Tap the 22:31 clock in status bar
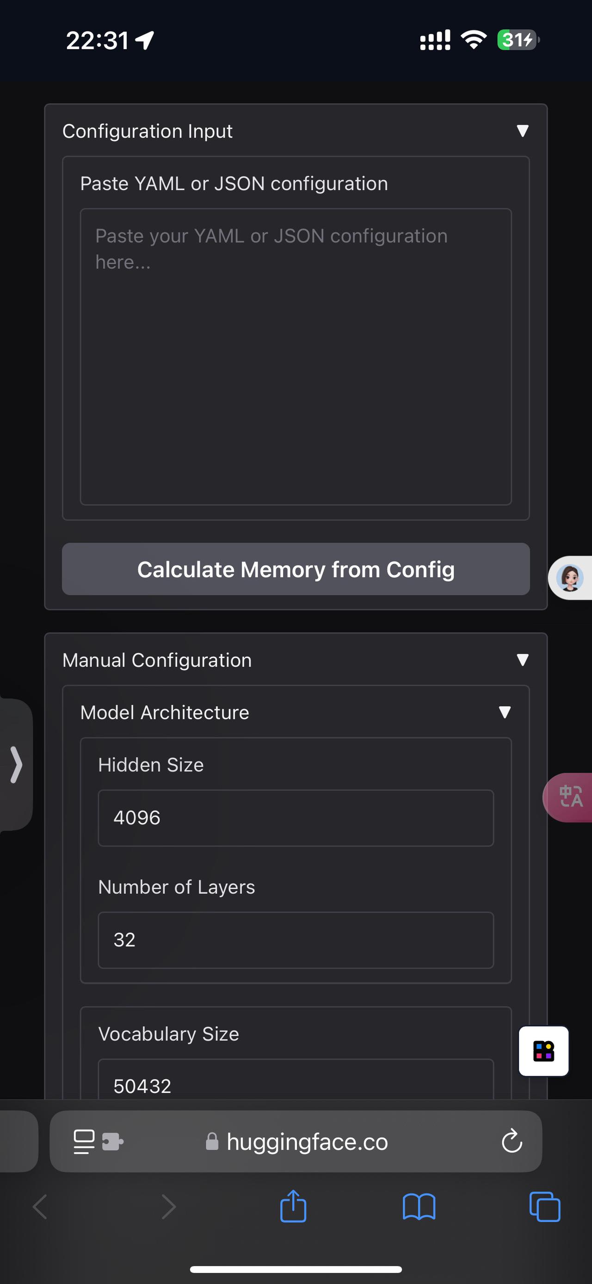The image size is (592, 1284). pos(98,40)
